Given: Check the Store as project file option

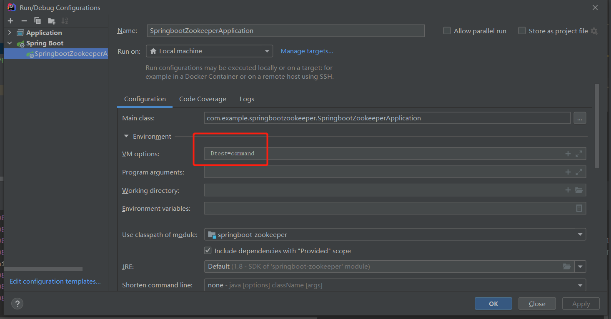Looking at the screenshot, I should point(522,31).
